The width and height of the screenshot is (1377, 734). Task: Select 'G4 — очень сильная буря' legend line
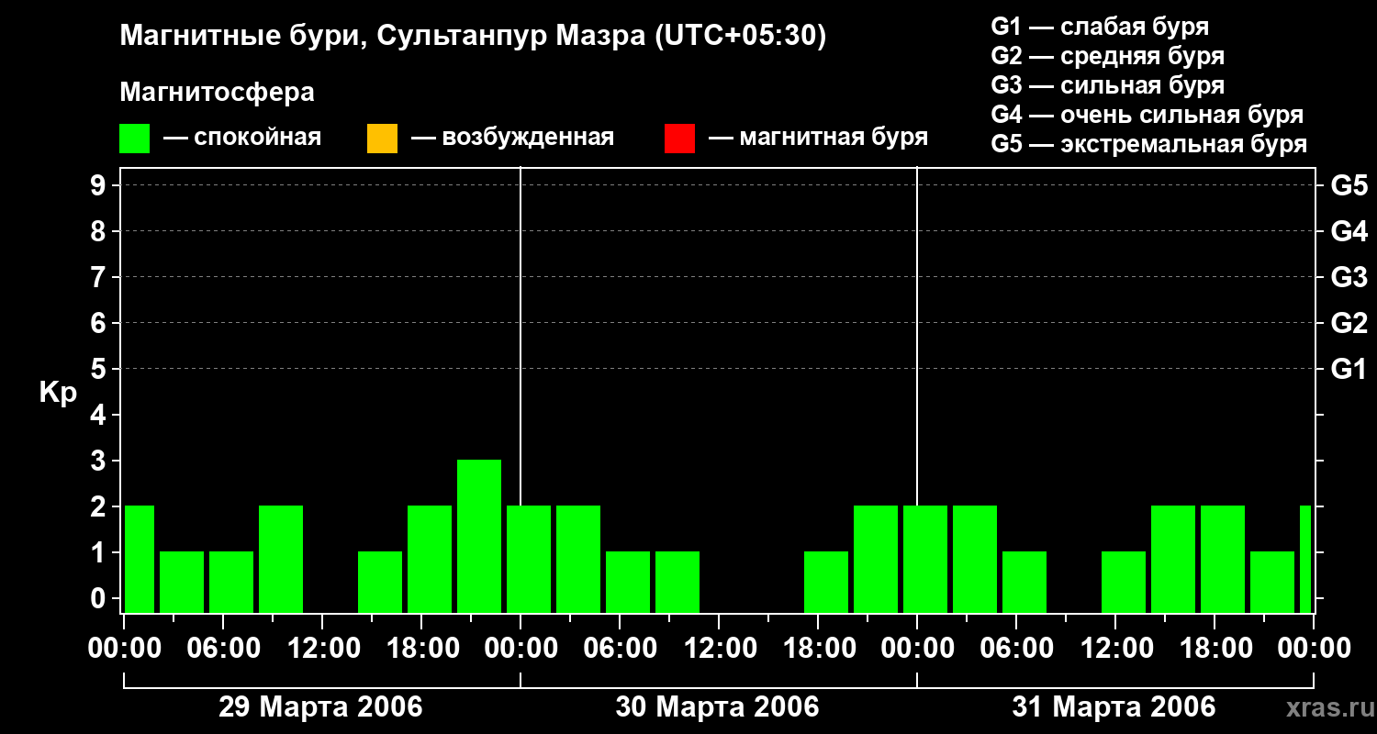[x=1147, y=115]
